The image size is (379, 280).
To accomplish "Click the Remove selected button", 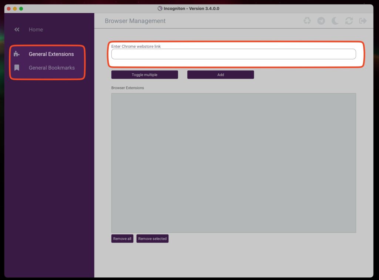I will click(x=152, y=239).
